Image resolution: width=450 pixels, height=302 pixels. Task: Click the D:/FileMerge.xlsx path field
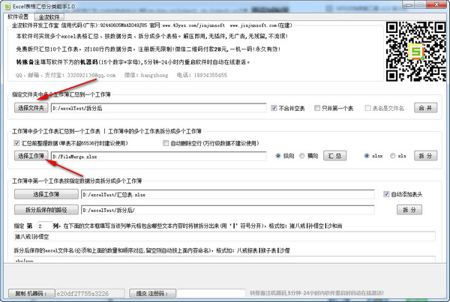tap(159, 157)
